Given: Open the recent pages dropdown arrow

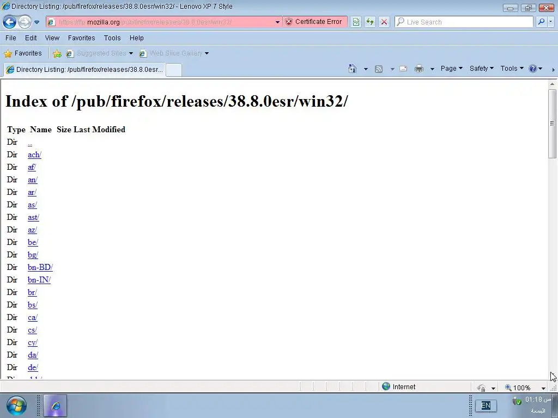Looking at the screenshot, I should (x=37, y=22).
